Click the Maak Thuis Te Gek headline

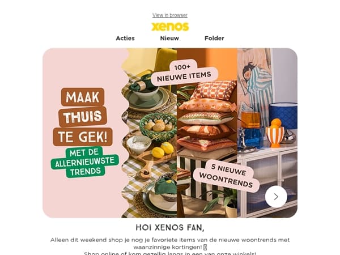pyautogui.click(x=83, y=117)
